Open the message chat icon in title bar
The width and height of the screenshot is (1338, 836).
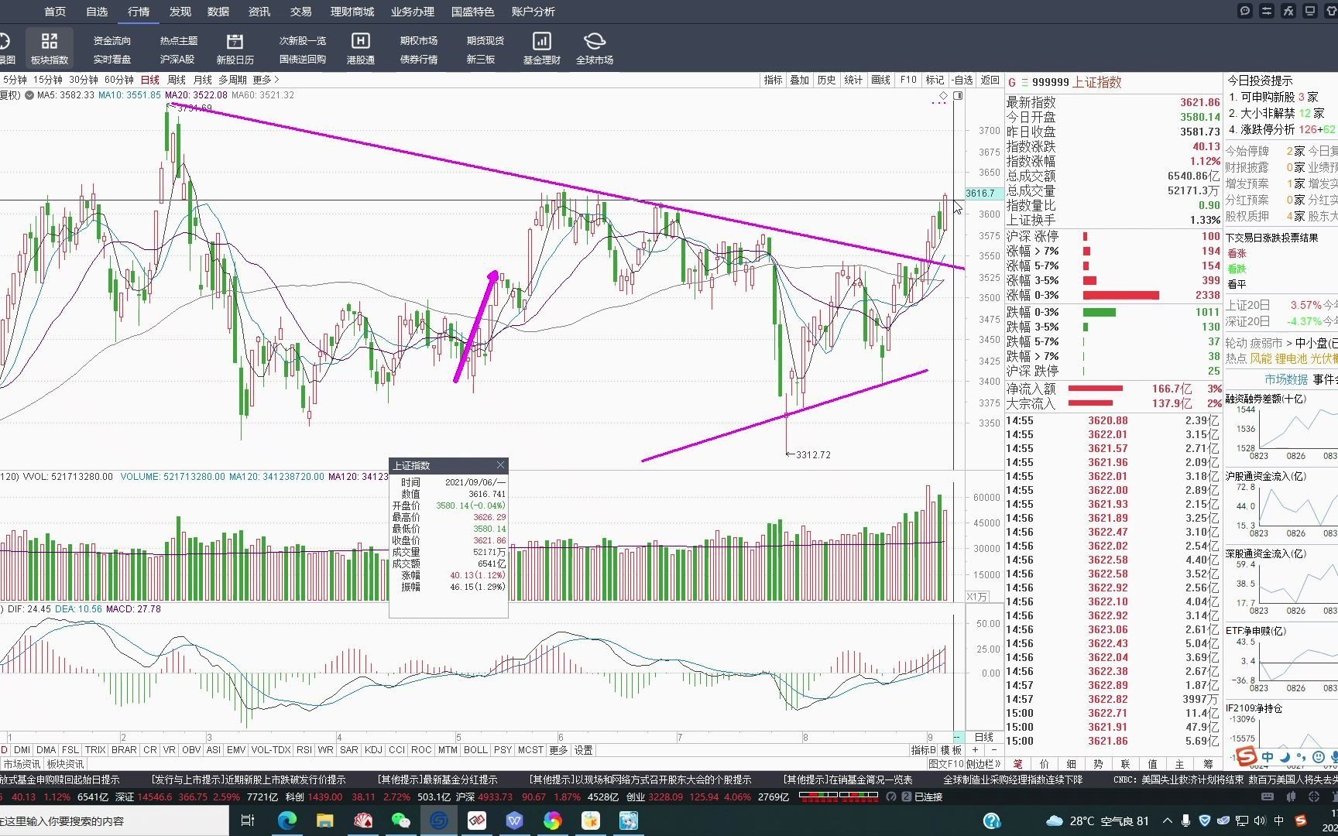click(1245, 11)
